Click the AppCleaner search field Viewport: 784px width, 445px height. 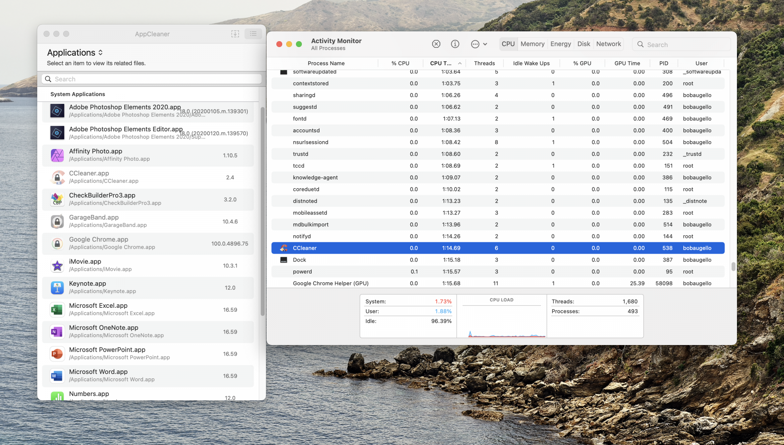pyautogui.click(x=152, y=79)
